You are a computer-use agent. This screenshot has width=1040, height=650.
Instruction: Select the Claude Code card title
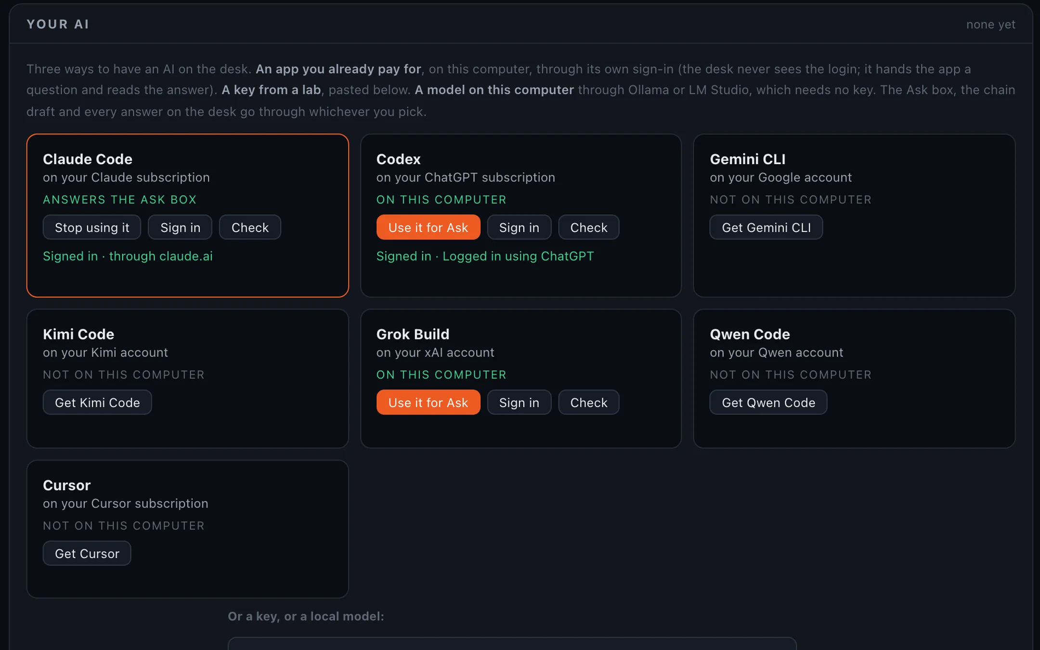click(88, 159)
